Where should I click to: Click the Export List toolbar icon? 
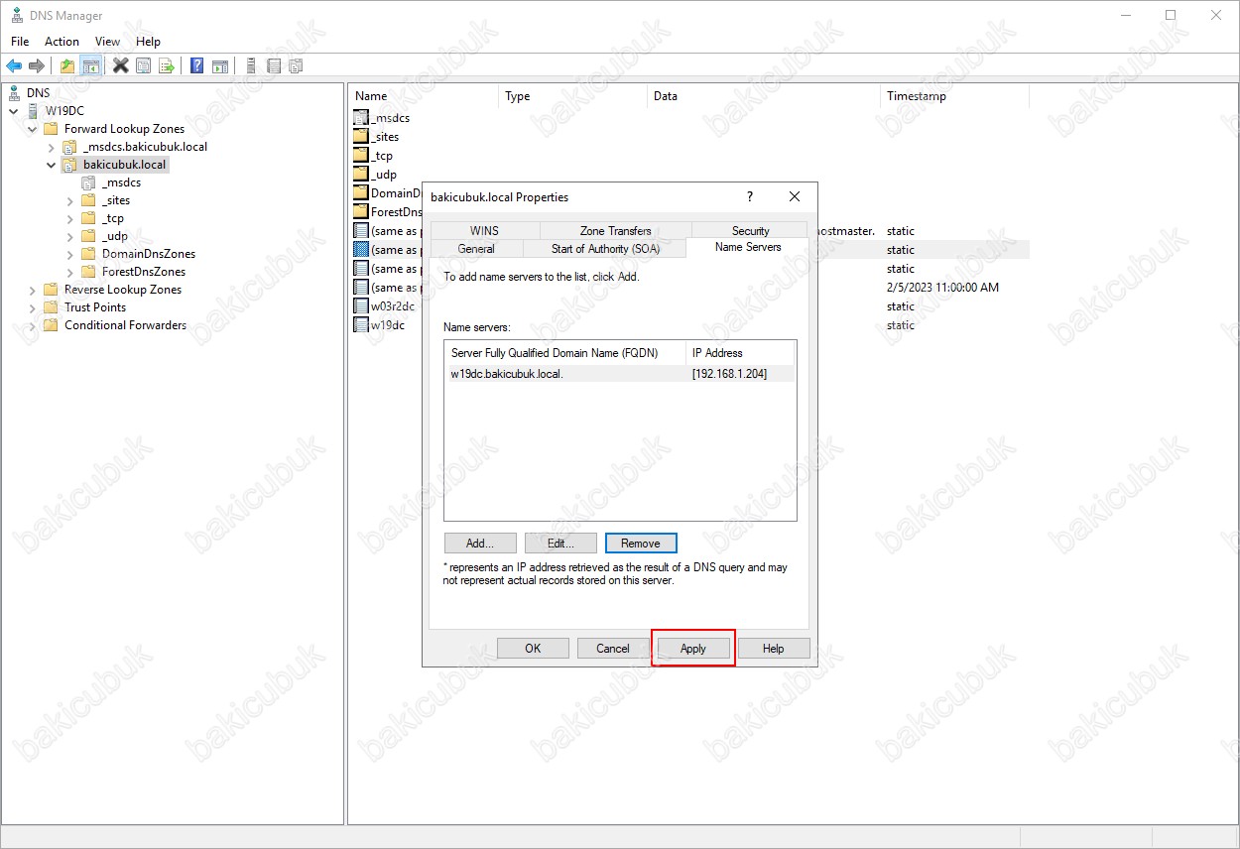[x=167, y=66]
